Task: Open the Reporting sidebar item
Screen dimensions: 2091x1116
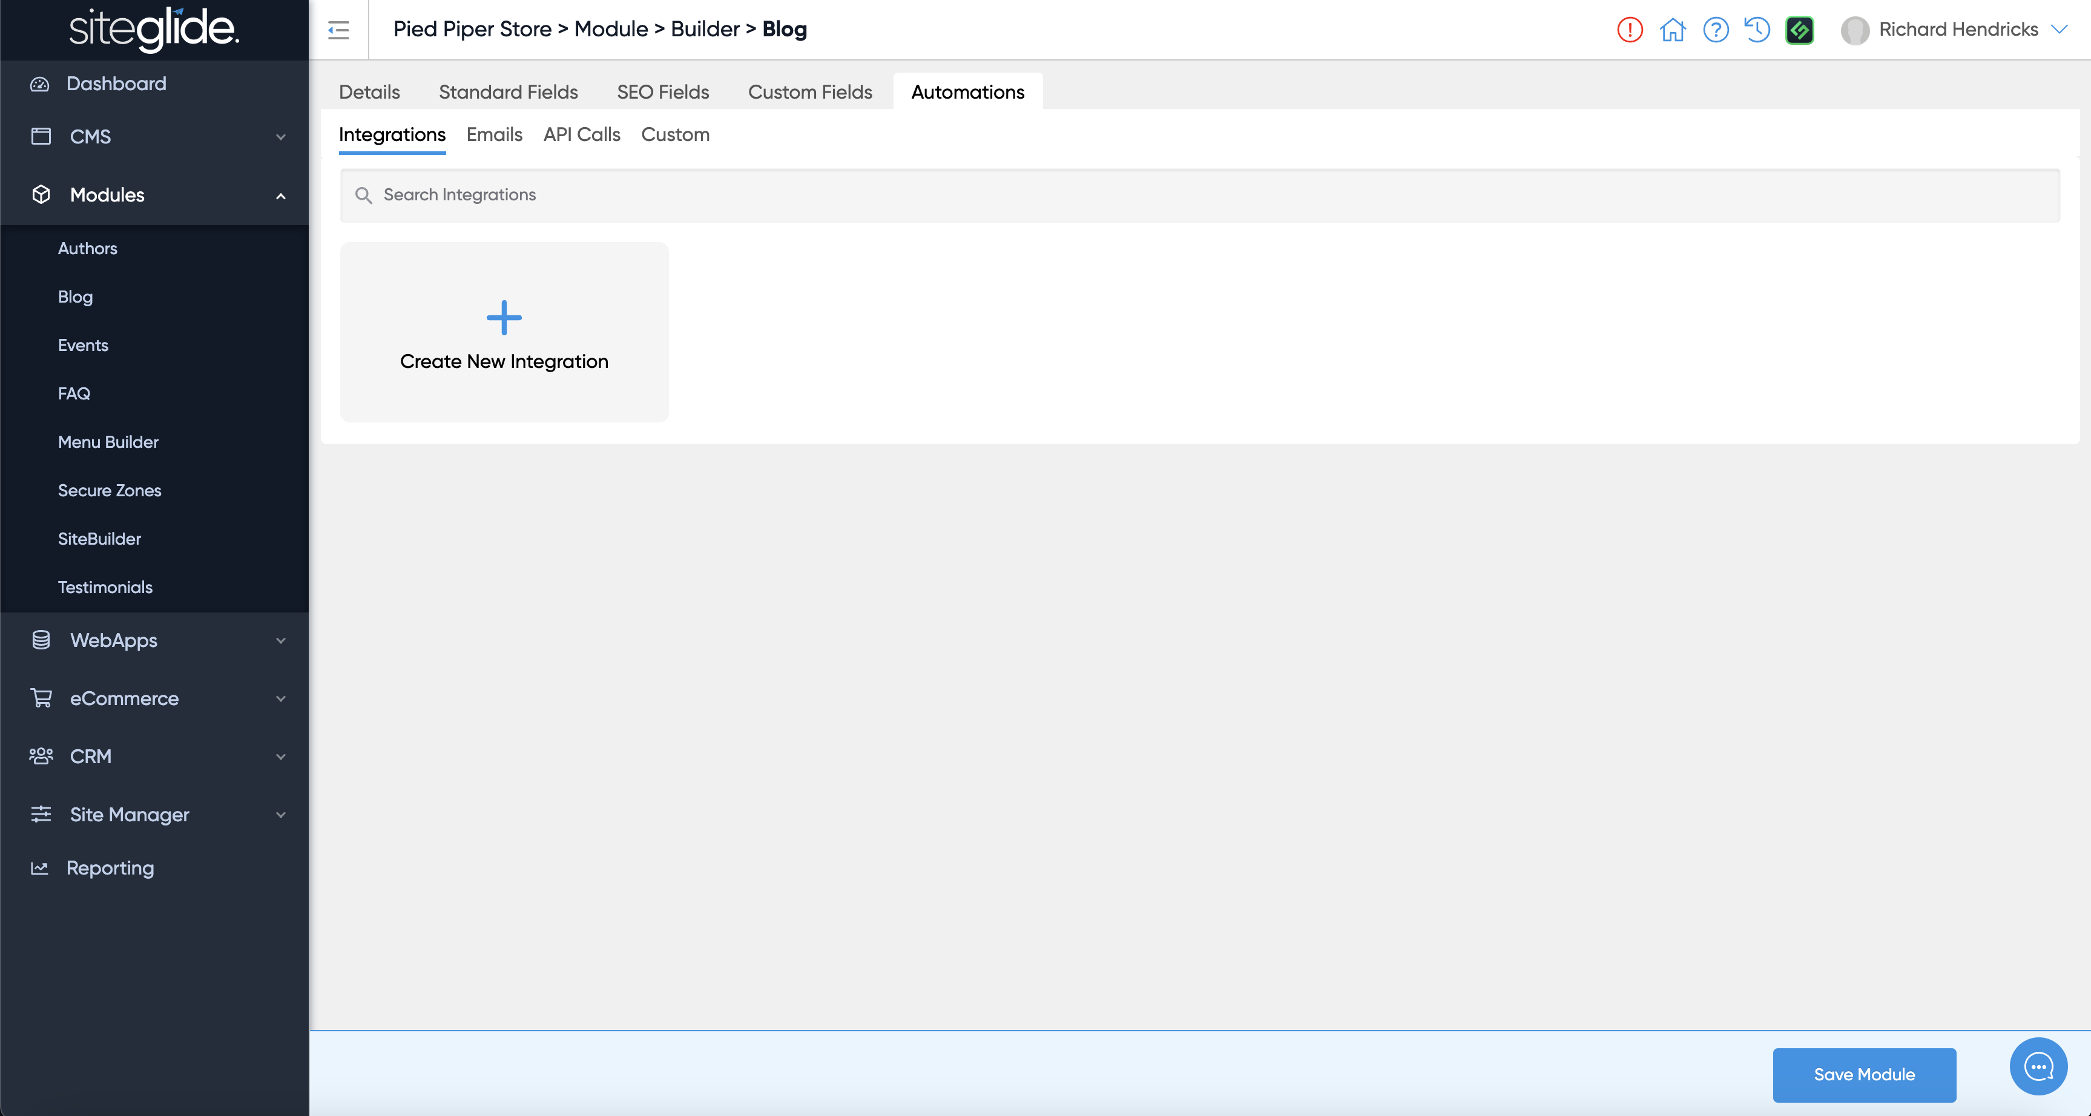Action: click(110, 868)
